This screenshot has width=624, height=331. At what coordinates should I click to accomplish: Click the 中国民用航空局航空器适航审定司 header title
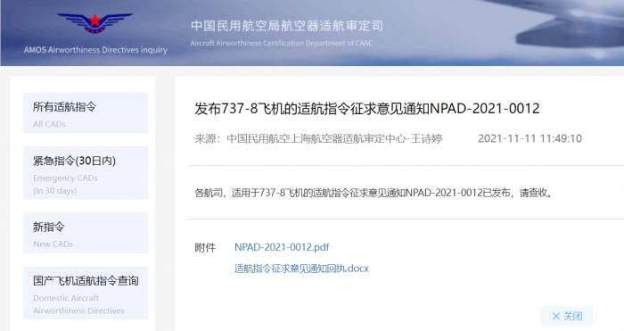(x=286, y=26)
